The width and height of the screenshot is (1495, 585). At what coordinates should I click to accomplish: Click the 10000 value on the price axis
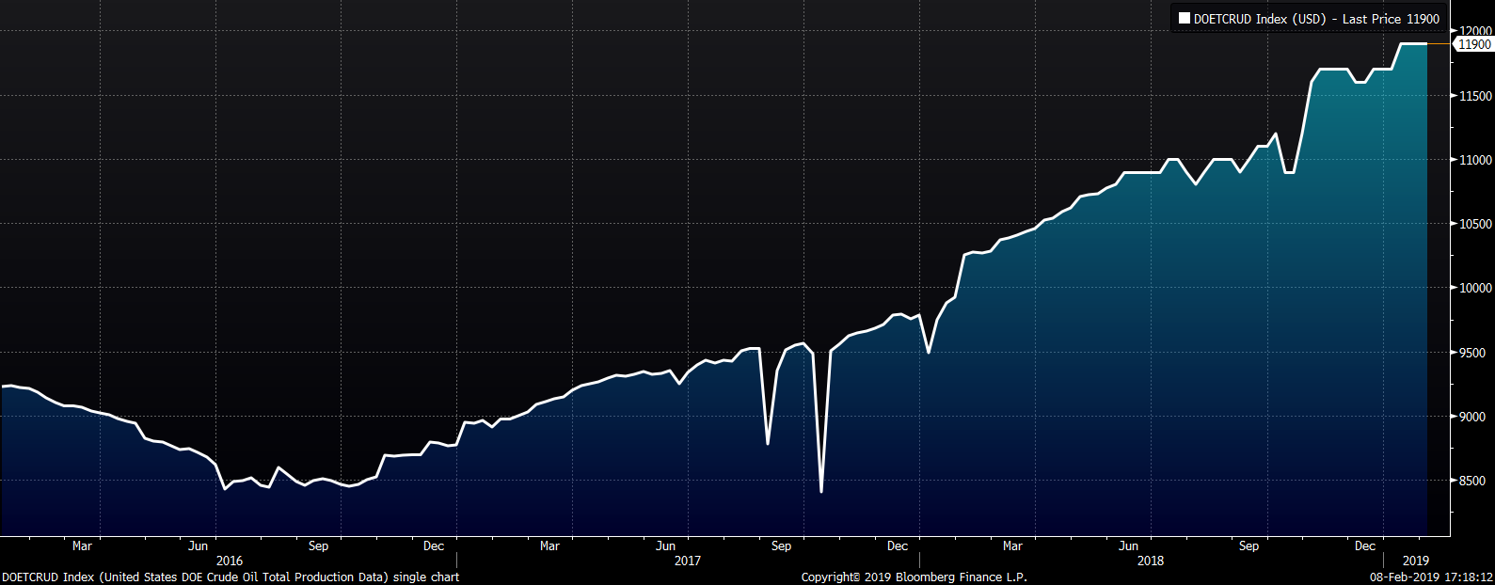1474,289
